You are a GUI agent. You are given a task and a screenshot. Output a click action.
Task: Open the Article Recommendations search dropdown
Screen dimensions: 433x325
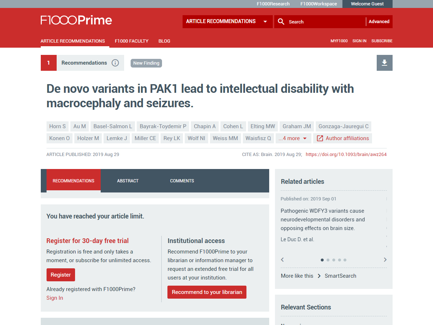coord(227,22)
